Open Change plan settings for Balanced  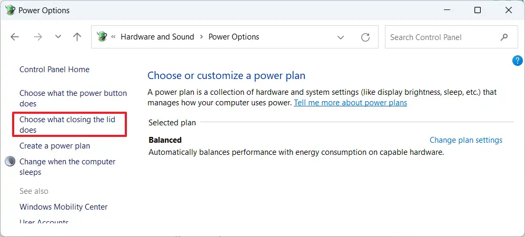tap(465, 140)
